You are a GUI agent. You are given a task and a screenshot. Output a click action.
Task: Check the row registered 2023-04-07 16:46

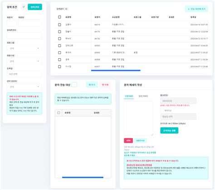click(59, 45)
